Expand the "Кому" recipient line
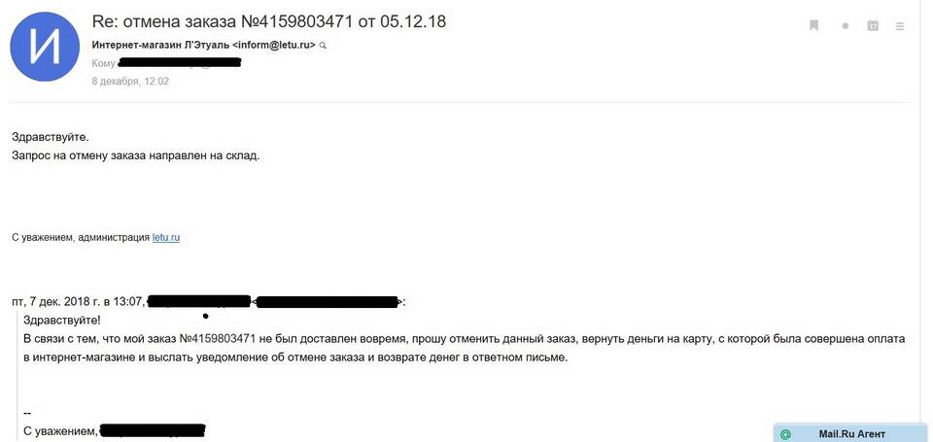Image resolution: width=933 pixels, height=442 pixels. click(104, 64)
